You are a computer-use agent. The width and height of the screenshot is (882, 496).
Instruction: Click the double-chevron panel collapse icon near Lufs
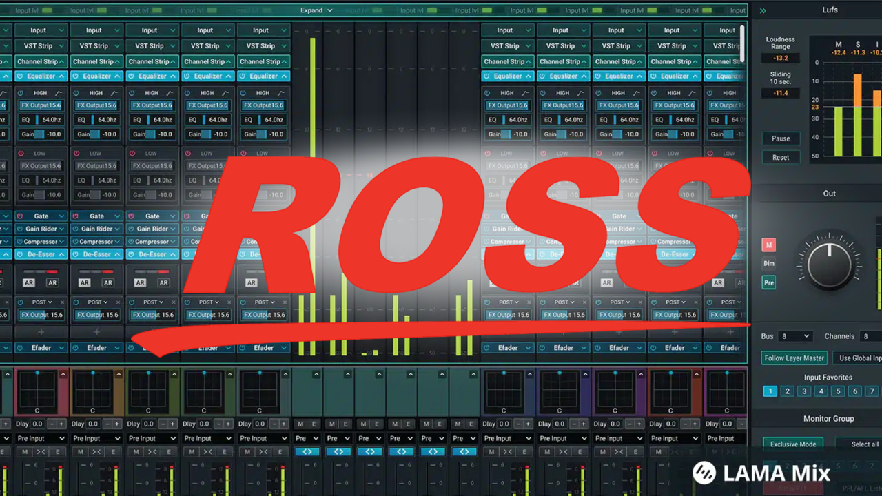(x=763, y=10)
